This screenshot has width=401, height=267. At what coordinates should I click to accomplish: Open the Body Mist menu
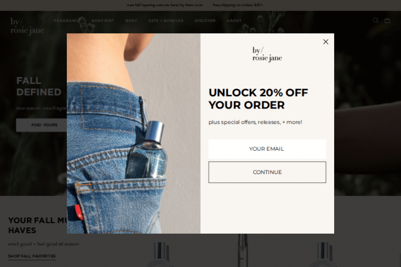click(103, 21)
